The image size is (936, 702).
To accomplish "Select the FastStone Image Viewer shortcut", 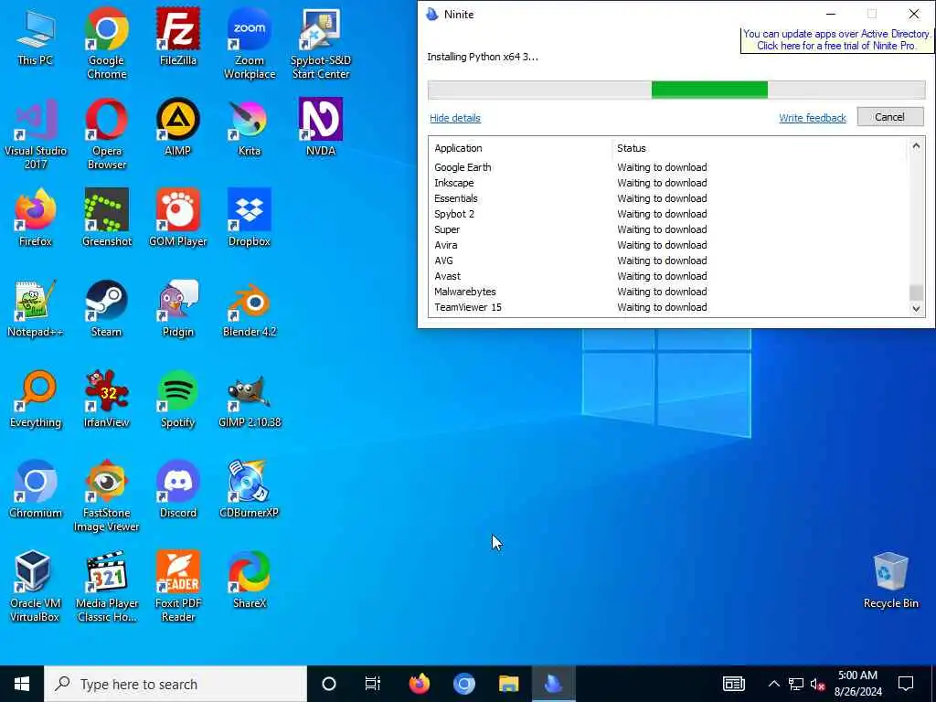I will pyautogui.click(x=106, y=496).
